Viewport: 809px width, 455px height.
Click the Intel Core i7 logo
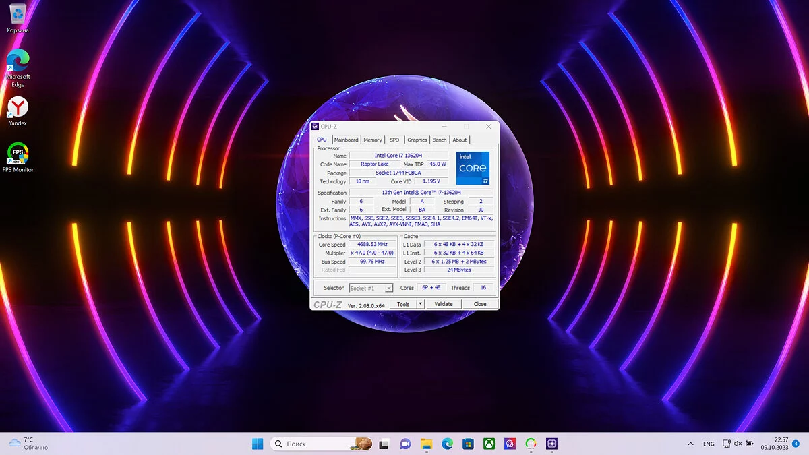pyautogui.click(x=473, y=168)
